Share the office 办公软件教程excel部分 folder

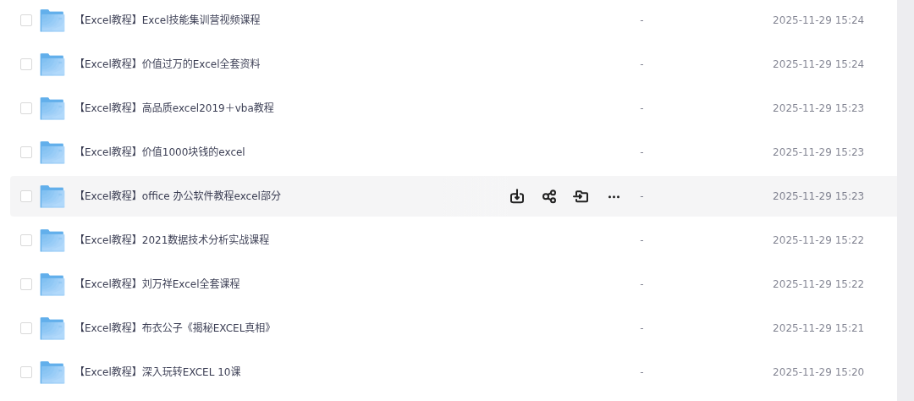click(549, 196)
